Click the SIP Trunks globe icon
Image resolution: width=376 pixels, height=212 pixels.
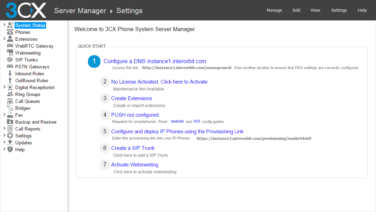[x=10, y=60]
